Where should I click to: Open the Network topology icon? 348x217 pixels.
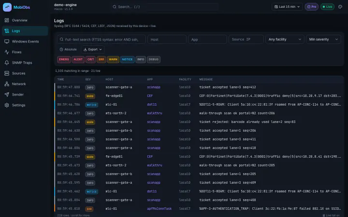pos(7,84)
